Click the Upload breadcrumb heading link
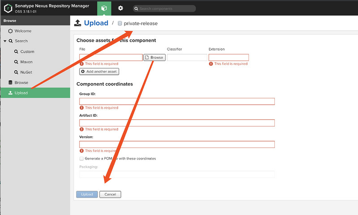 pyautogui.click(x=96, y=23)
